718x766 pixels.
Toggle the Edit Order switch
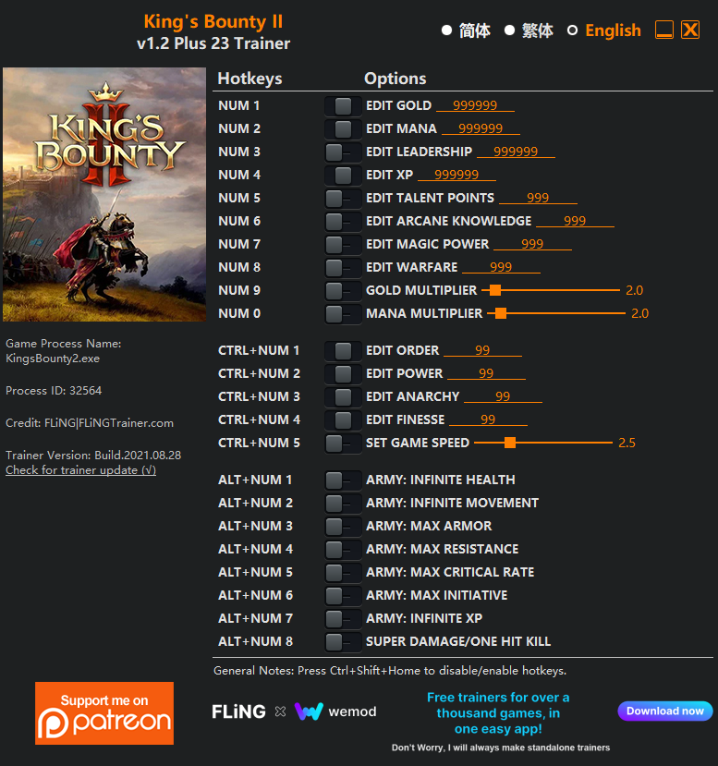[x=343, y=350]
